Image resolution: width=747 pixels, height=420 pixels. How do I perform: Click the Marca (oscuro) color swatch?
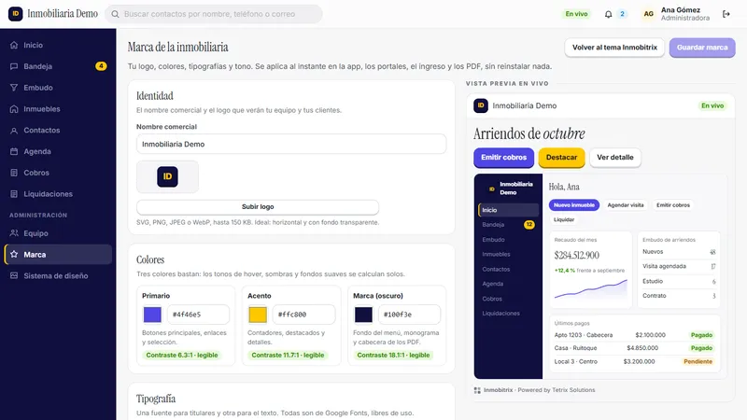click(x=363, y=315)
